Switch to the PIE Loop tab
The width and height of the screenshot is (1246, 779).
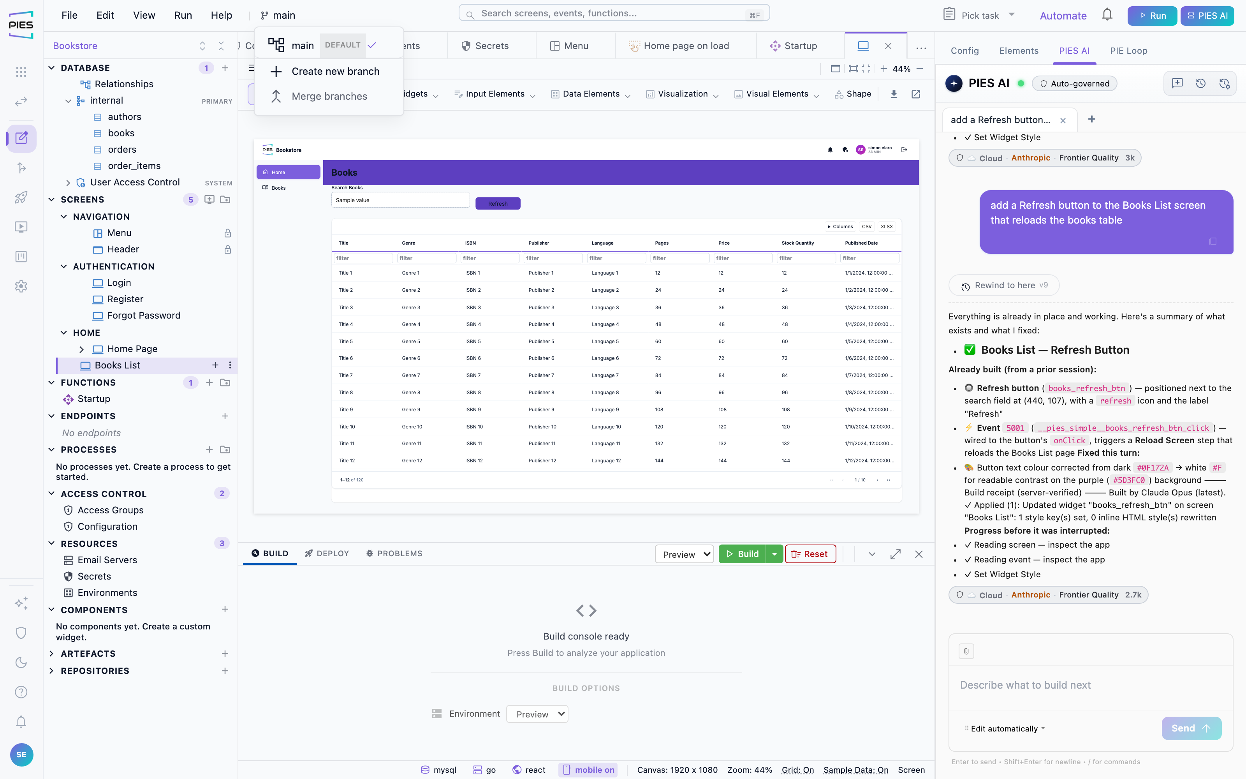[1128, 51]
